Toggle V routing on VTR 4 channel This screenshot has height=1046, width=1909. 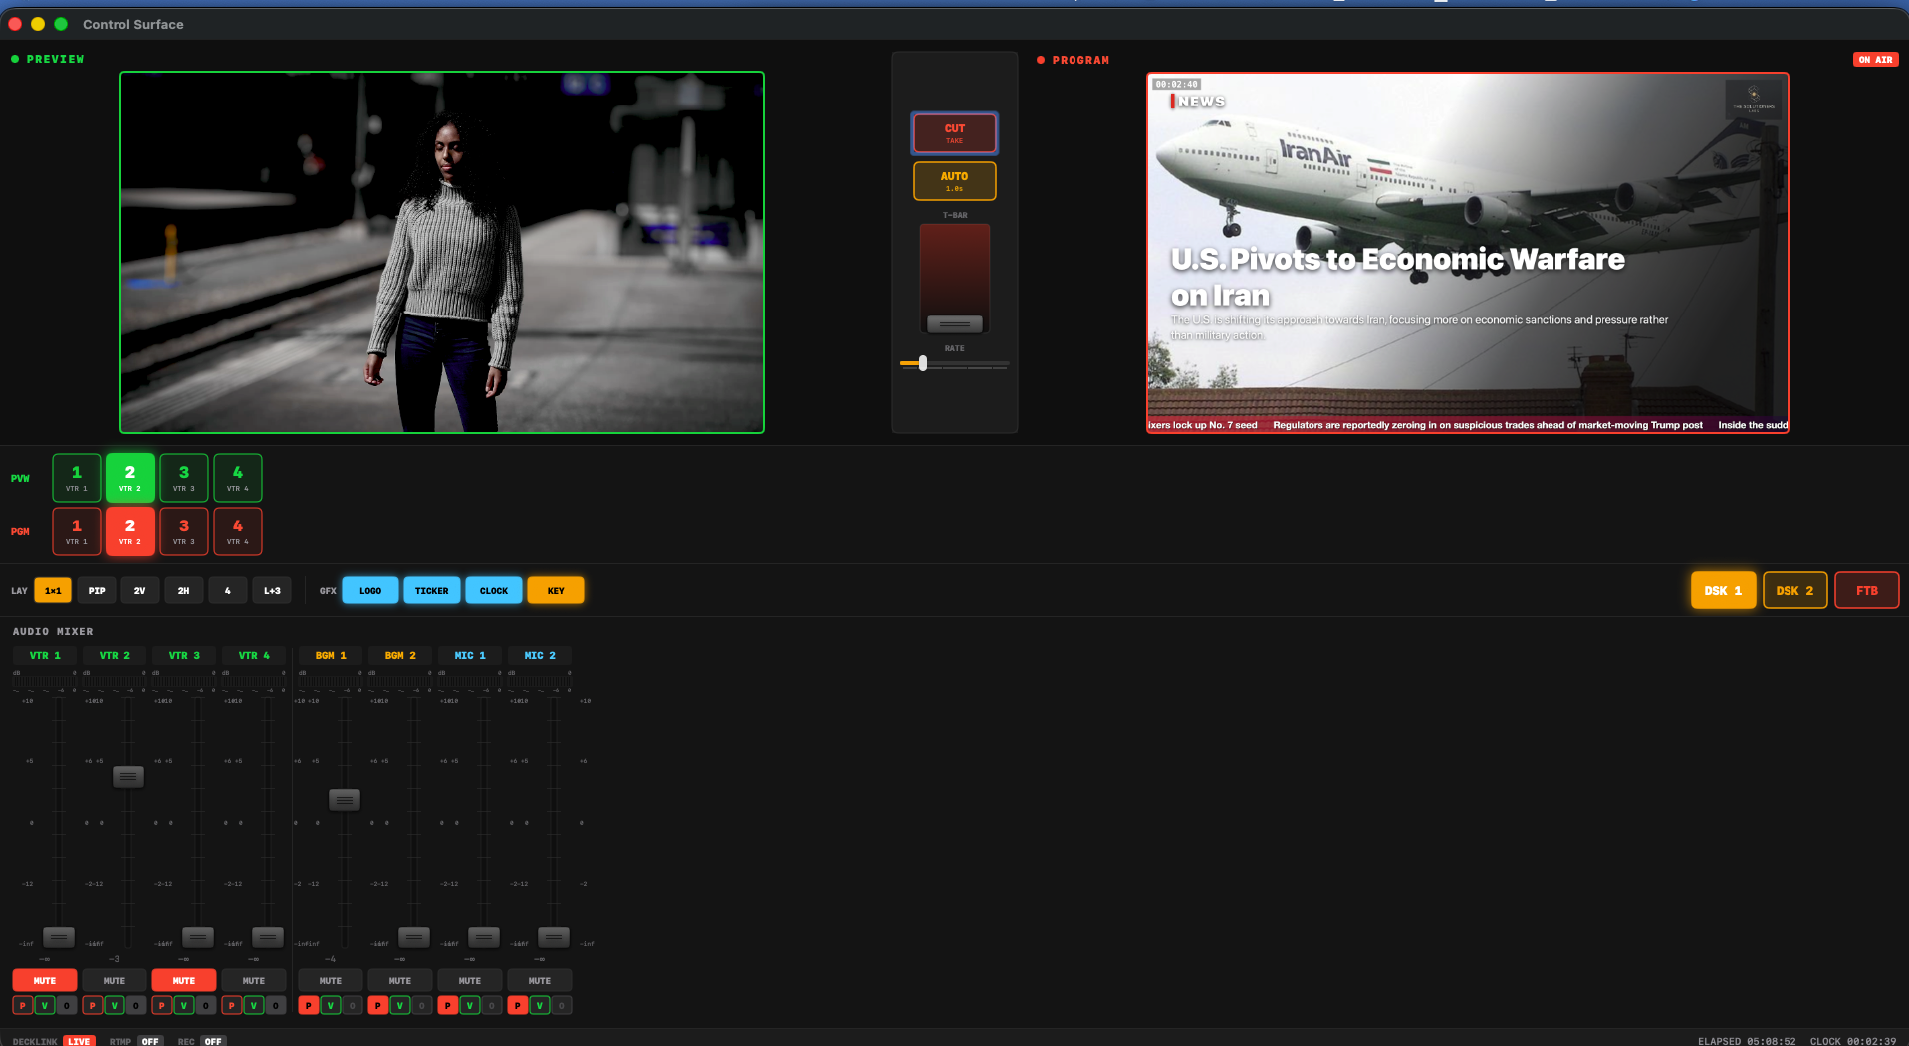coord(254,1005)
